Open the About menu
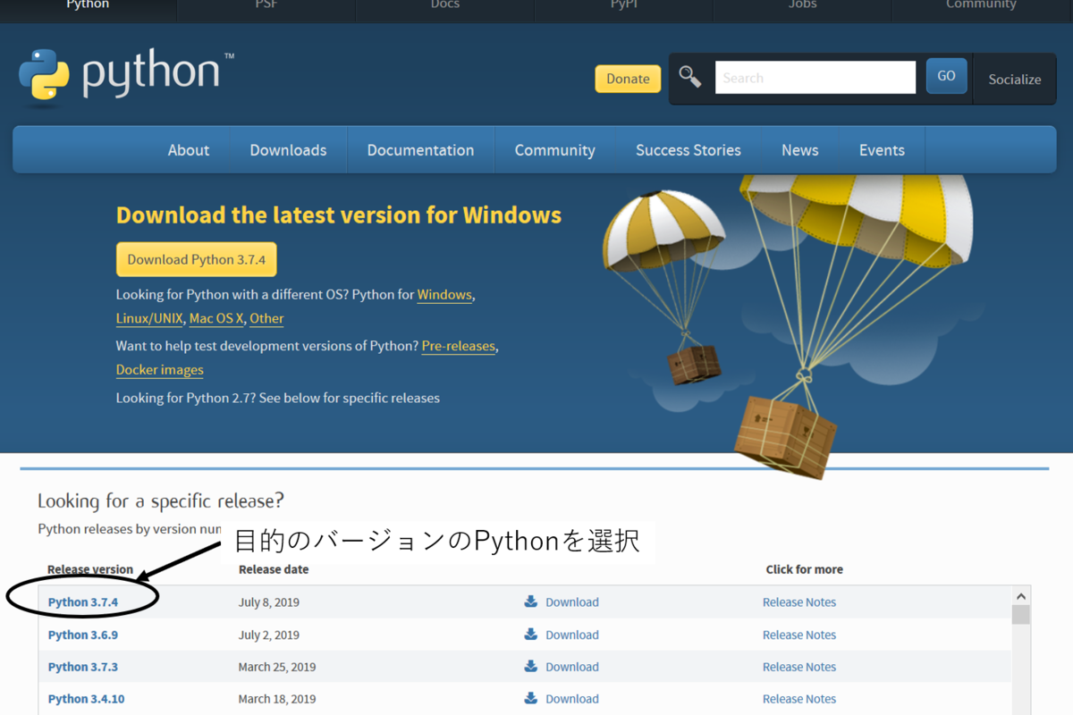Viewport: 1073px width, 715px height. [189, 150]
